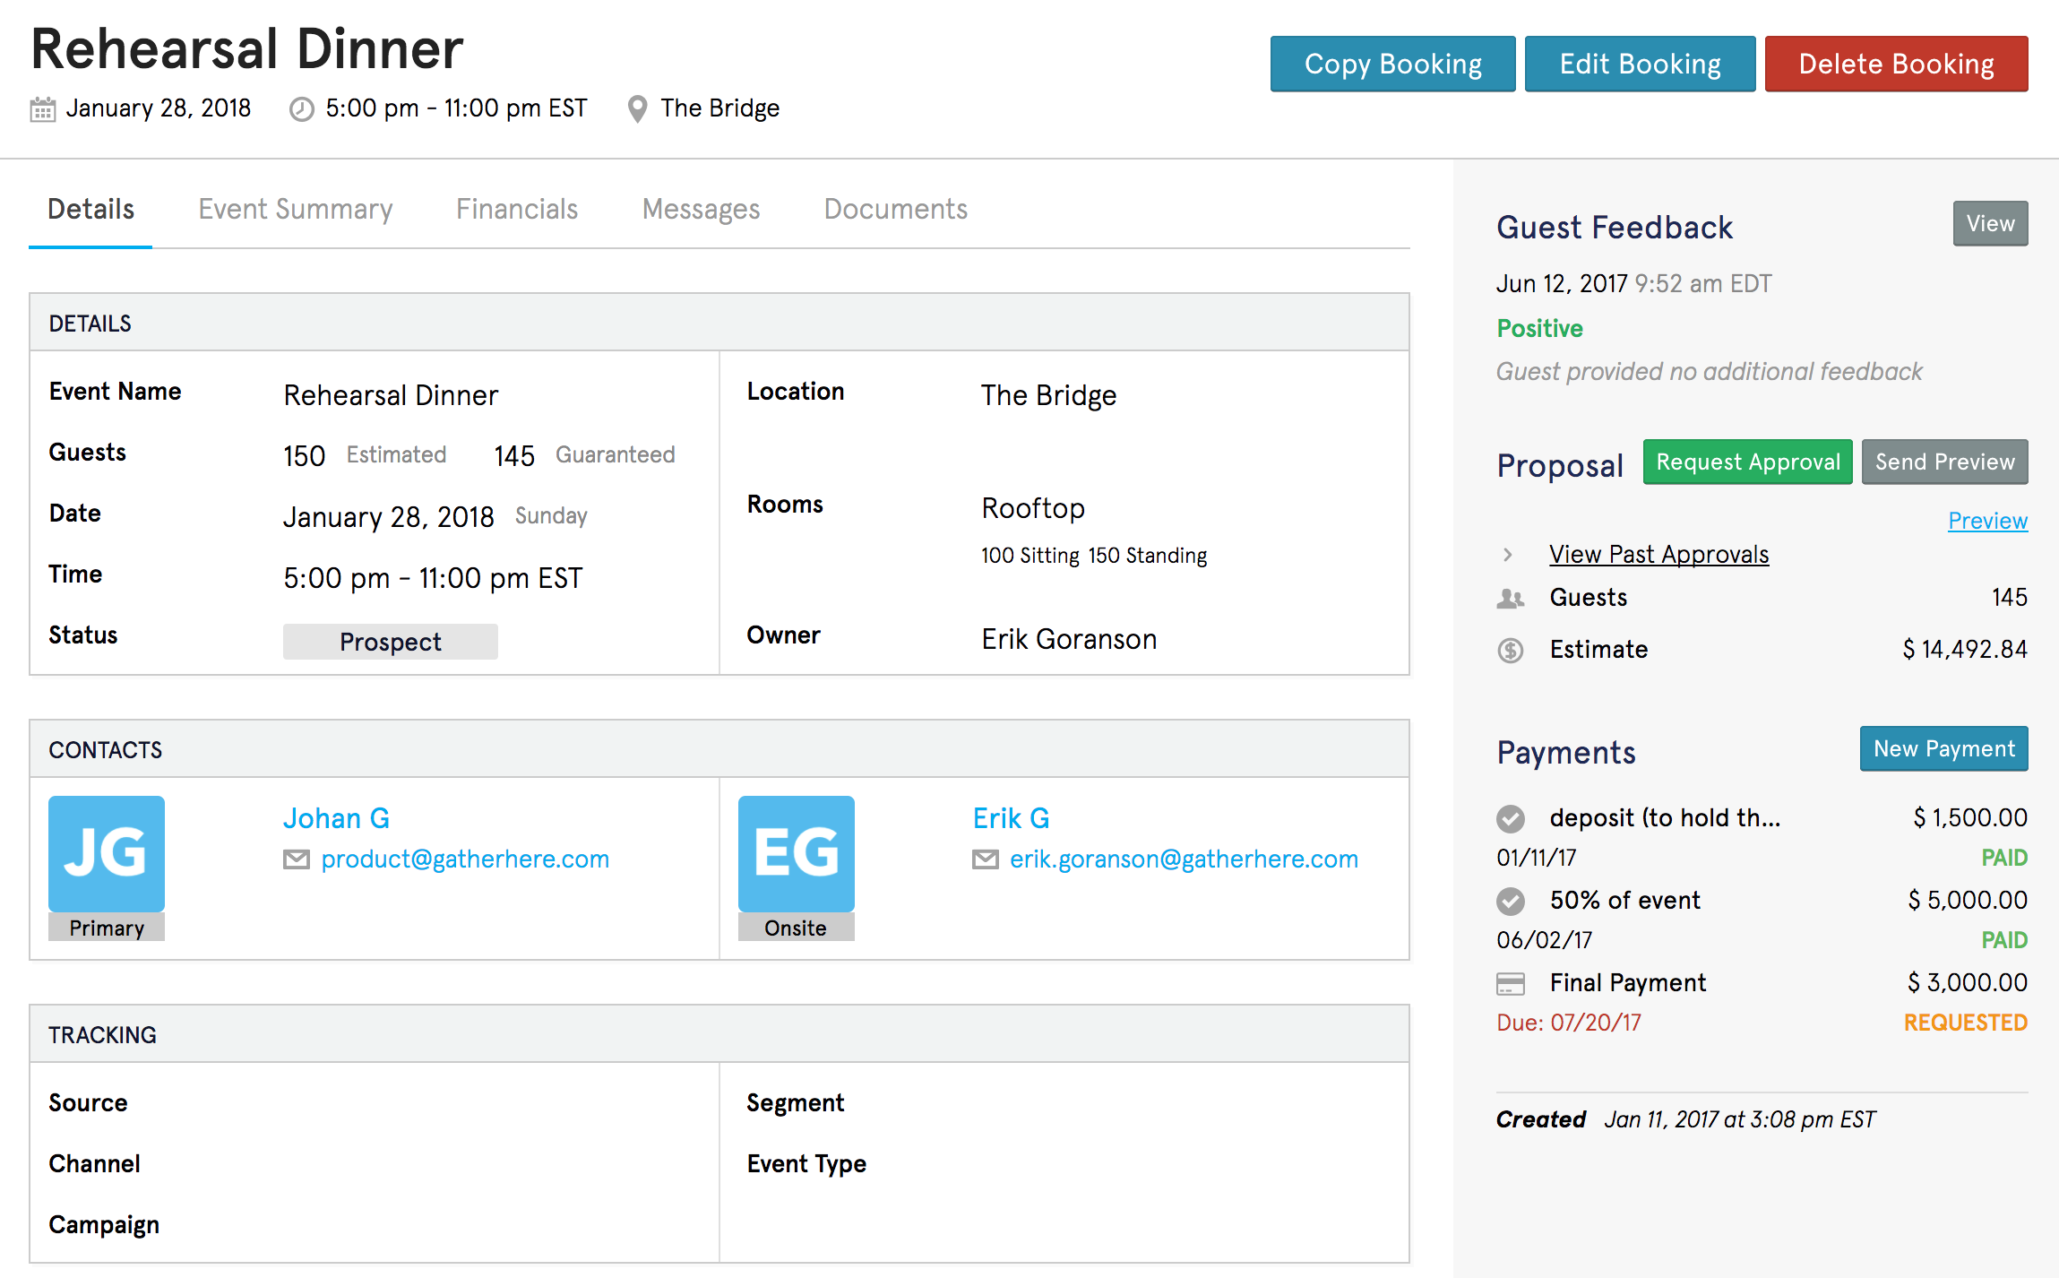Add a New Payment
This screenshot has height=1278, width=2059.
1943,748
